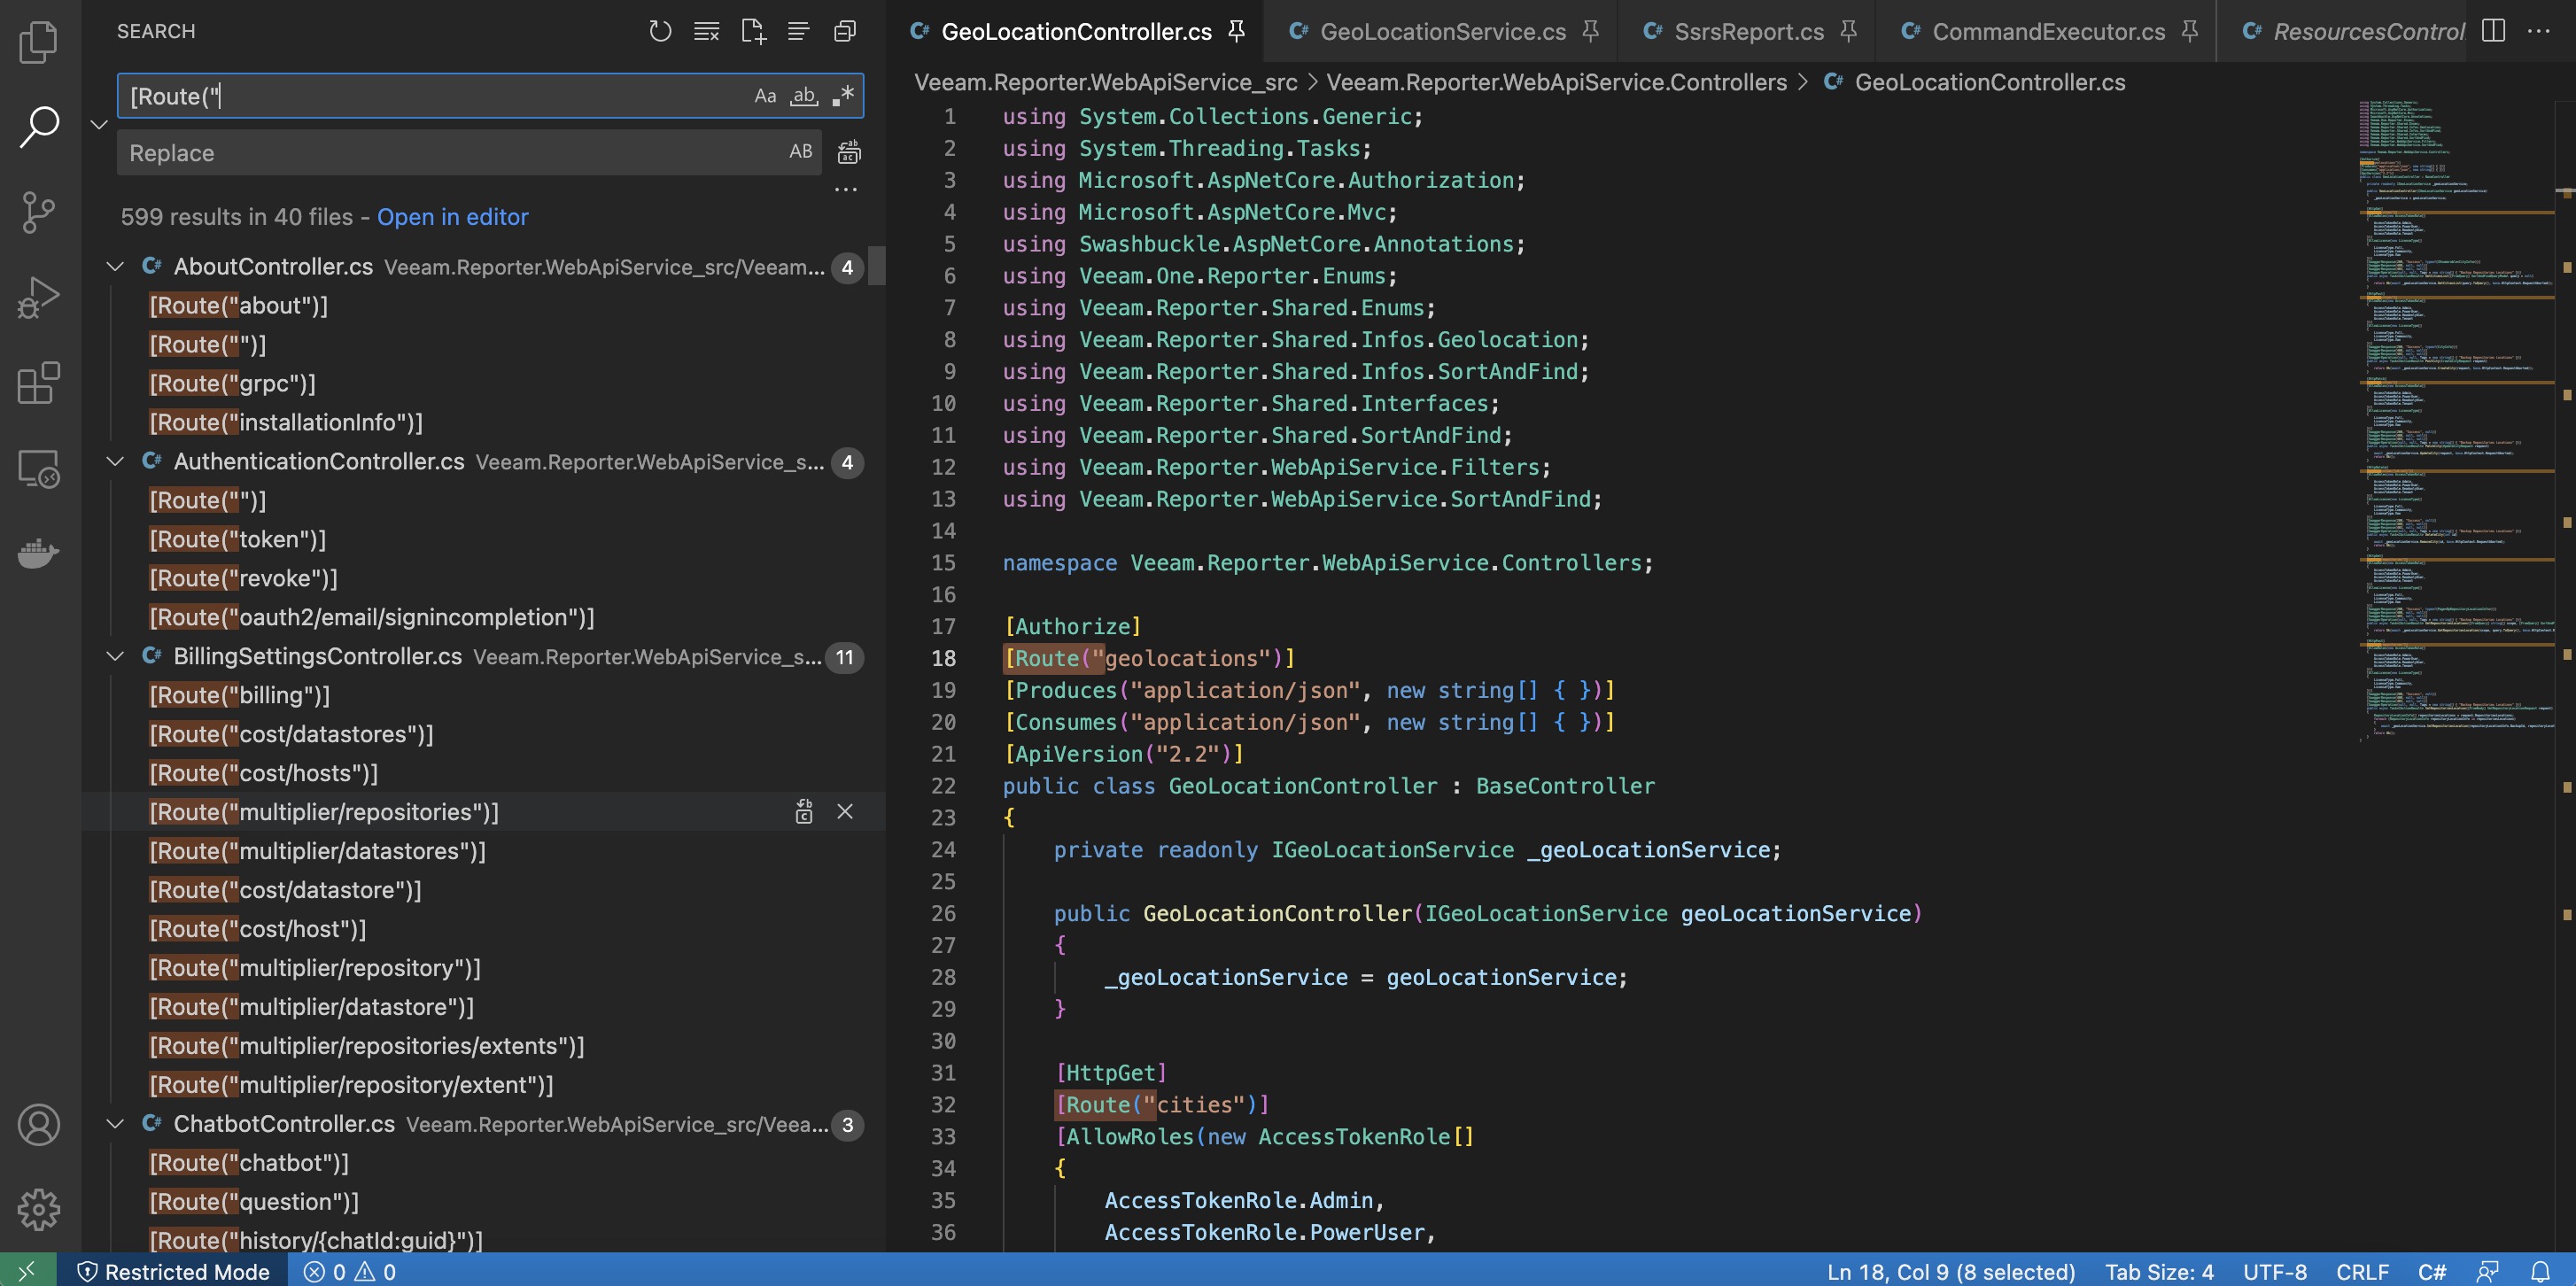Open the Run and Debug view
2576x1286 pixels.
tap(39, 297)
